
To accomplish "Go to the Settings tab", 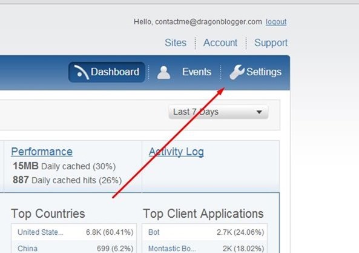I will pyautogui.click(x=255, y=72).
